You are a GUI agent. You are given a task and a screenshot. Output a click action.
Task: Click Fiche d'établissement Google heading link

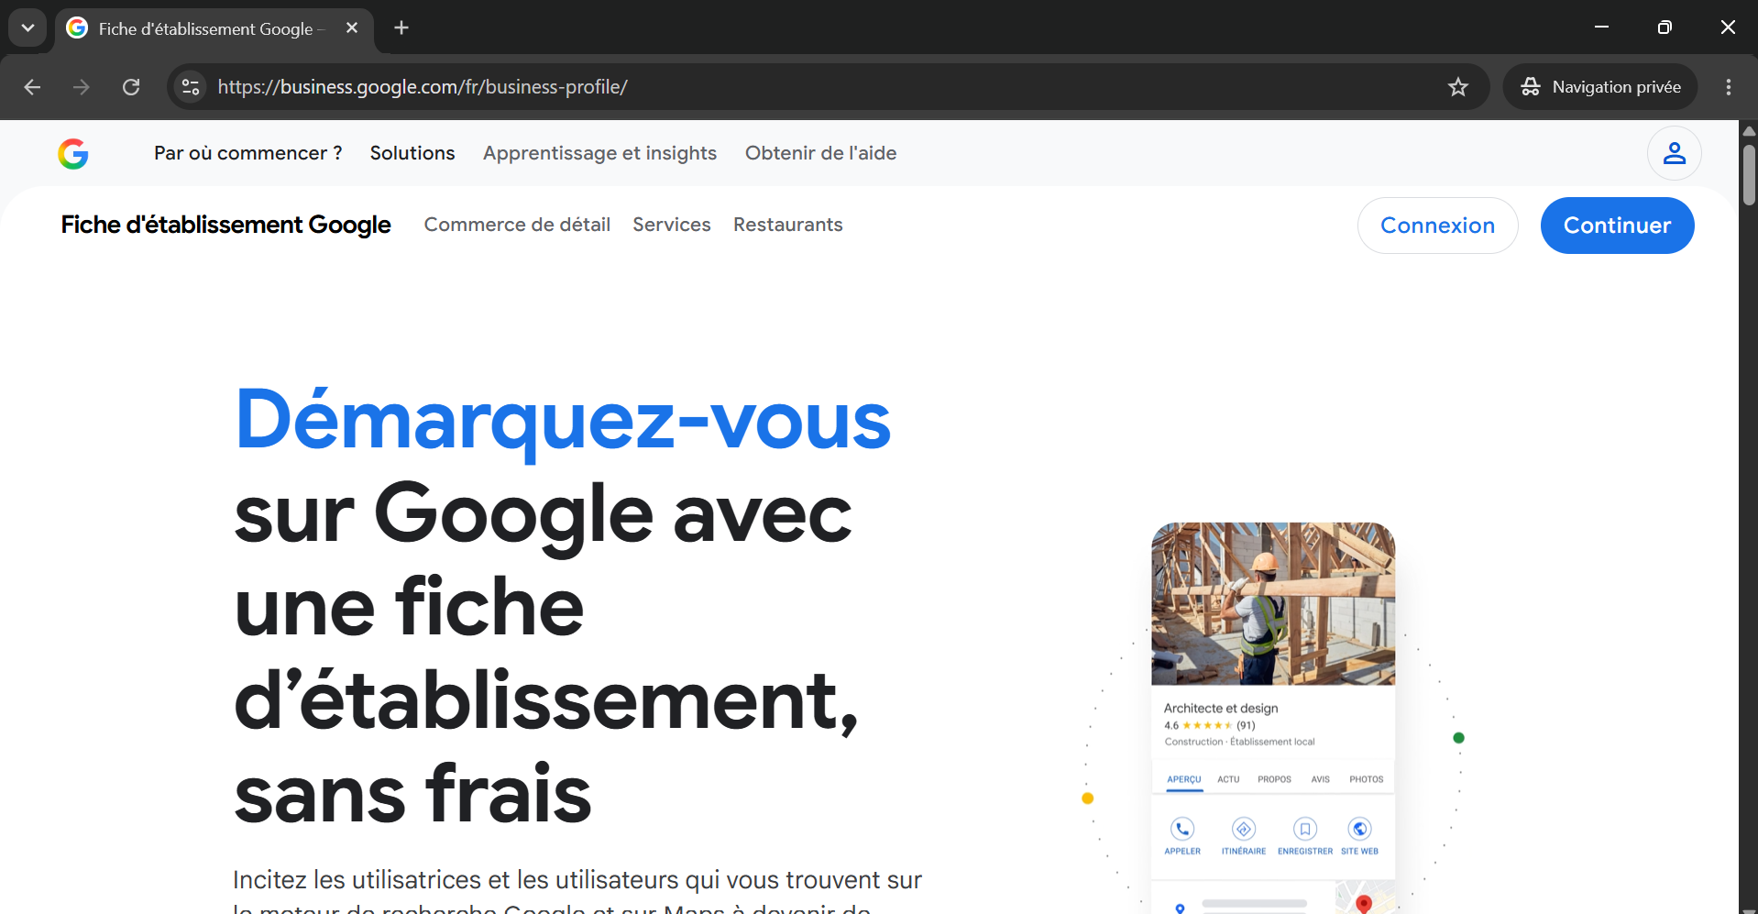pos(225,225)
